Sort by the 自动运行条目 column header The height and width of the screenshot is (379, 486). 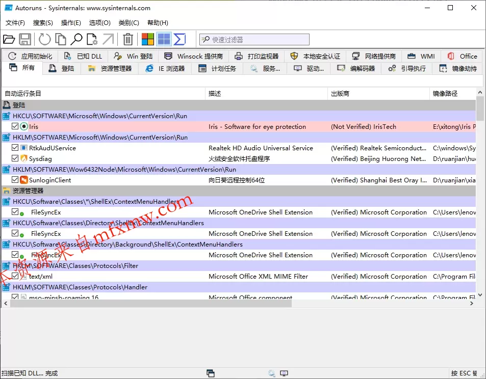104,93
